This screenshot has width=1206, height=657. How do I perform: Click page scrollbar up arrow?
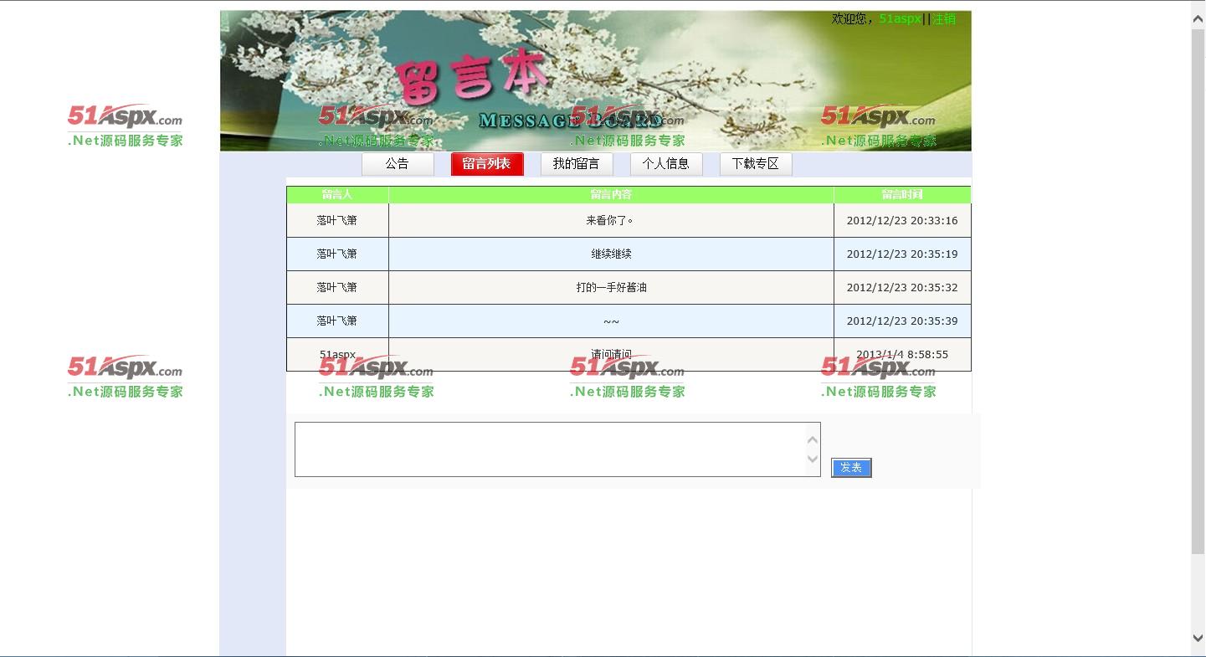[x=1198, y=19]
